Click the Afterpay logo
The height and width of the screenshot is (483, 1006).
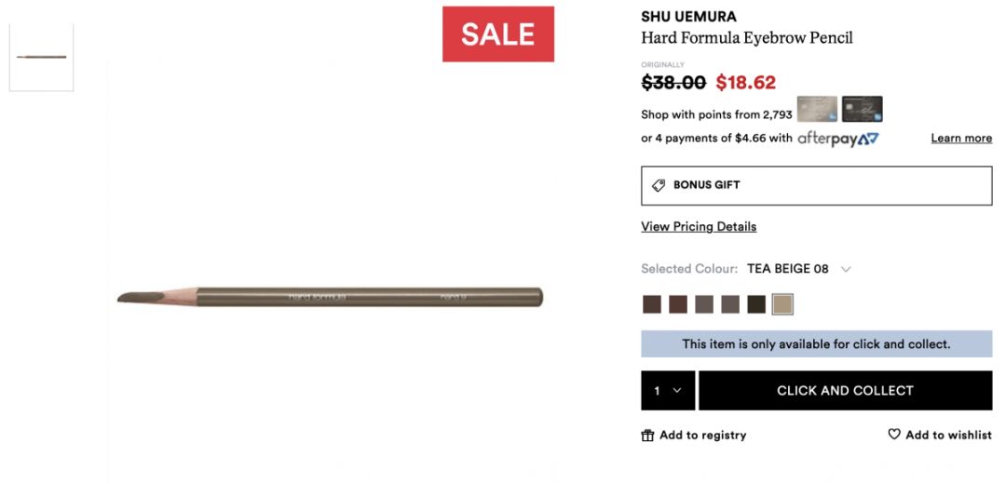point(837,139)
